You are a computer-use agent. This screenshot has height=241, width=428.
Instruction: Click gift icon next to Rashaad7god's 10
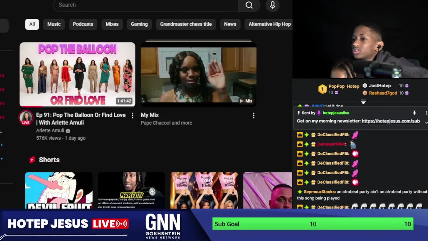pyautogui.click(x=407, y=93)
